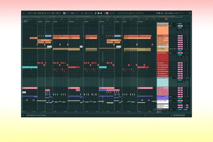Open BASS GROUP output routing dropdown

tap(173, 53)
